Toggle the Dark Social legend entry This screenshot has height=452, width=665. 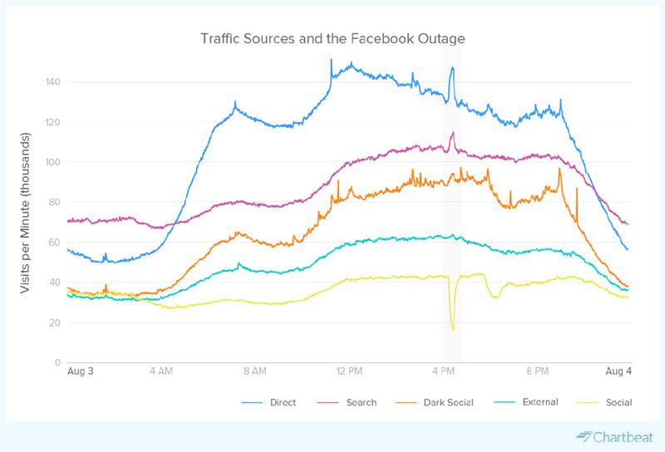[x=447, y=402]
